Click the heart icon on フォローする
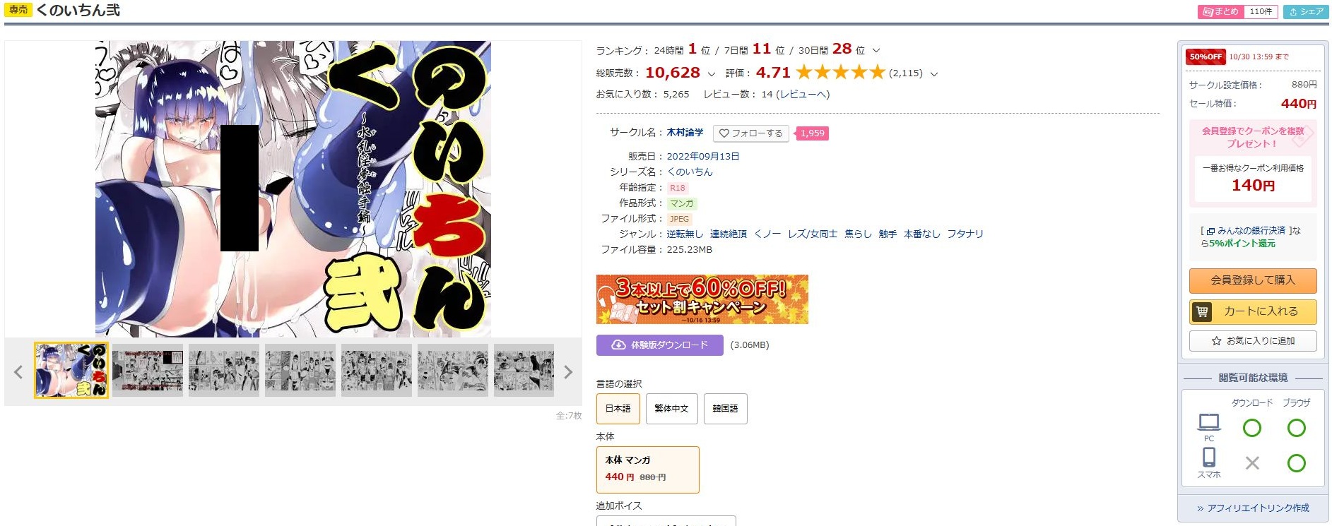This screenshot has width=1332, height=526. click(x=724, y=133)
